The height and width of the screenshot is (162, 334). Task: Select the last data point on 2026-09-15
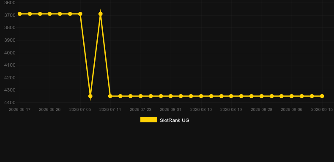tap(322, 96)
